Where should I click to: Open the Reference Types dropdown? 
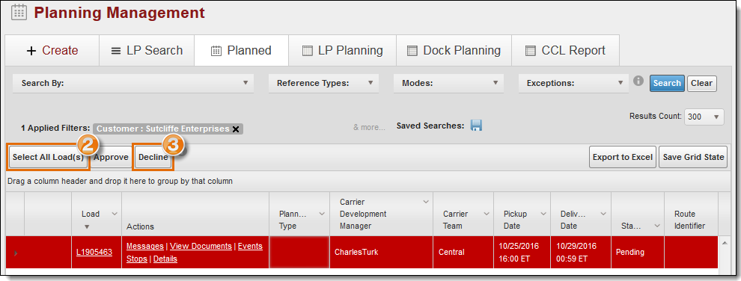pos(323,83)
